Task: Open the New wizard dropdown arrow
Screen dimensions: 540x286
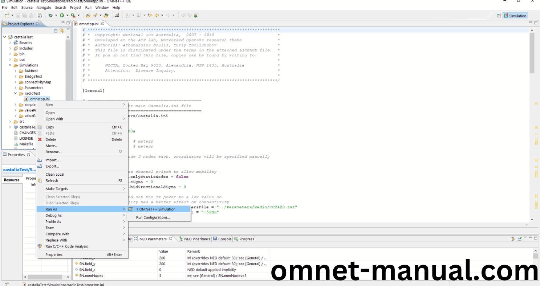Action: click(12, 15)
